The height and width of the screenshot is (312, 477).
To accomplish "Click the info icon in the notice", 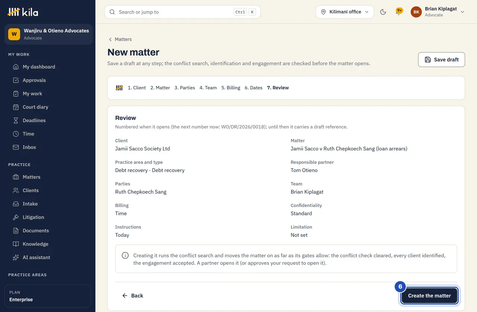I will coord(126,255).
